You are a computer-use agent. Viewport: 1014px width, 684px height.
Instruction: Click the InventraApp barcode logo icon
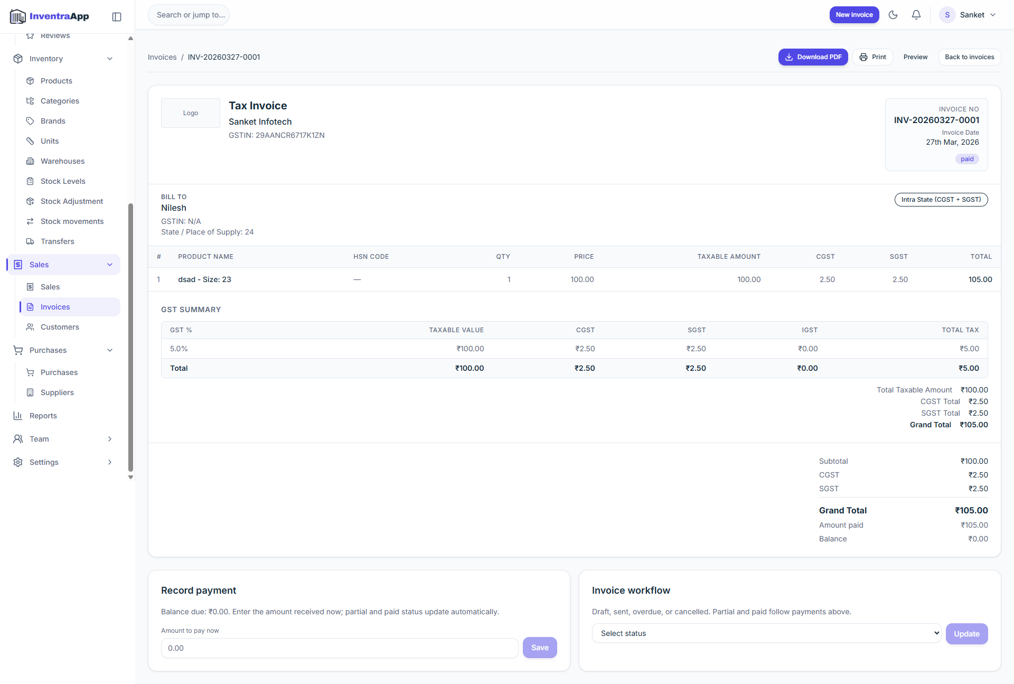(17, 16)
